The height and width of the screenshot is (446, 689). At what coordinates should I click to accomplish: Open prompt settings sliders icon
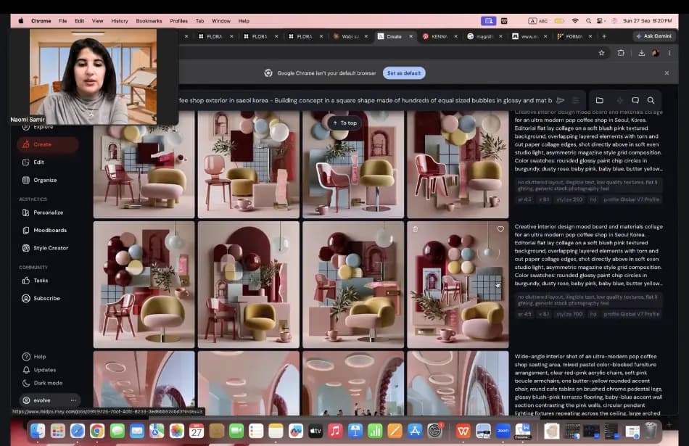point(575,100)
